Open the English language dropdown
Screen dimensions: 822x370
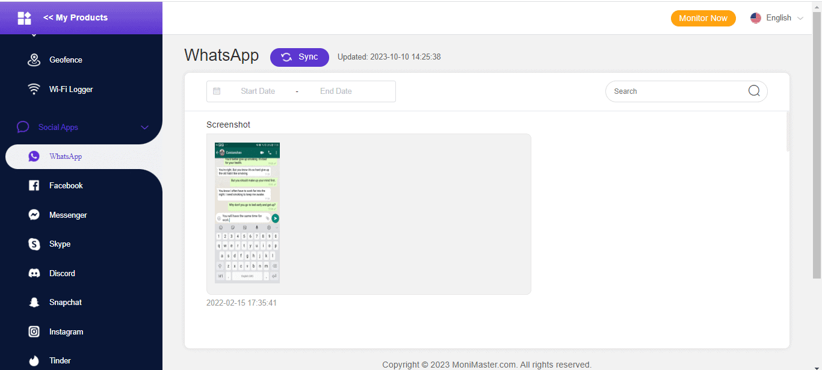click(x=777, y=18)
